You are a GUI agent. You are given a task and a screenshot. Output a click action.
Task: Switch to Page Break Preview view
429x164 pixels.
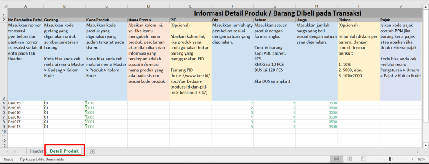[x=363, y=159]
